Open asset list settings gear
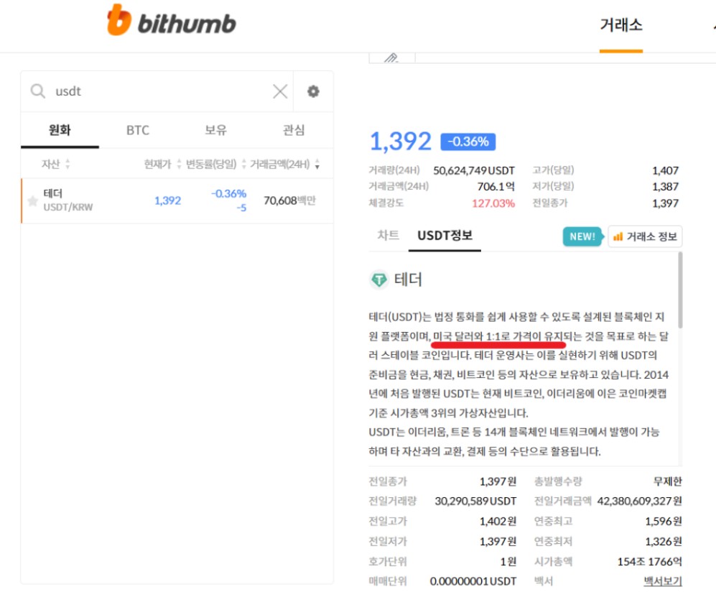This screenshot has width=716, height=592. click(x=313, y=91)
